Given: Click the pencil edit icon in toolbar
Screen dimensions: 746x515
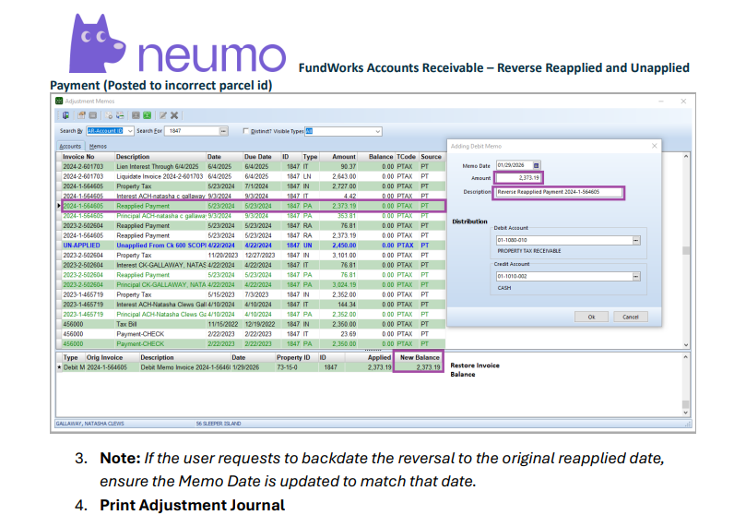Looking at the screenshot, I should click(162, 115).
